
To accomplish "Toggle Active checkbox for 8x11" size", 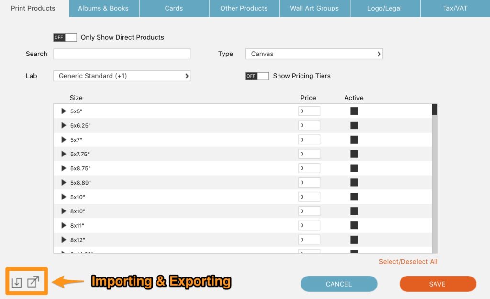I will coord(354,225).
